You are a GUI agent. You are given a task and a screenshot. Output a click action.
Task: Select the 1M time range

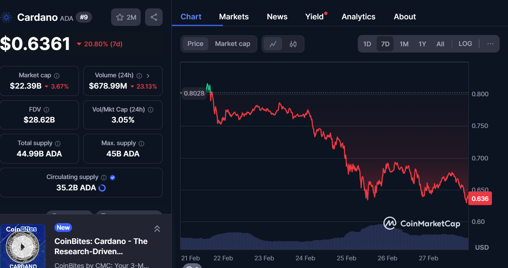(x=404, y=44)
